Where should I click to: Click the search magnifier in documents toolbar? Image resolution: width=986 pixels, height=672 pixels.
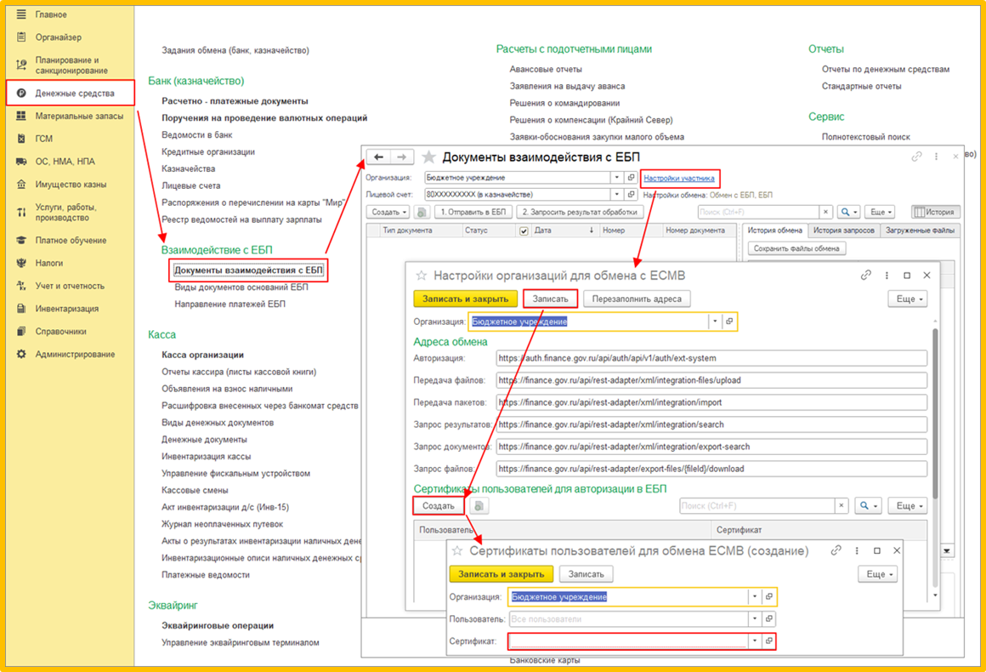click(849, 212)
